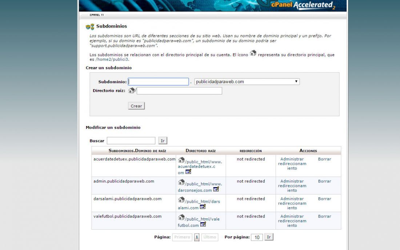Screen dimensions: 400x250
Task: Click the admin.publicidadparaweb.com cell text
Action: [124, 181]
